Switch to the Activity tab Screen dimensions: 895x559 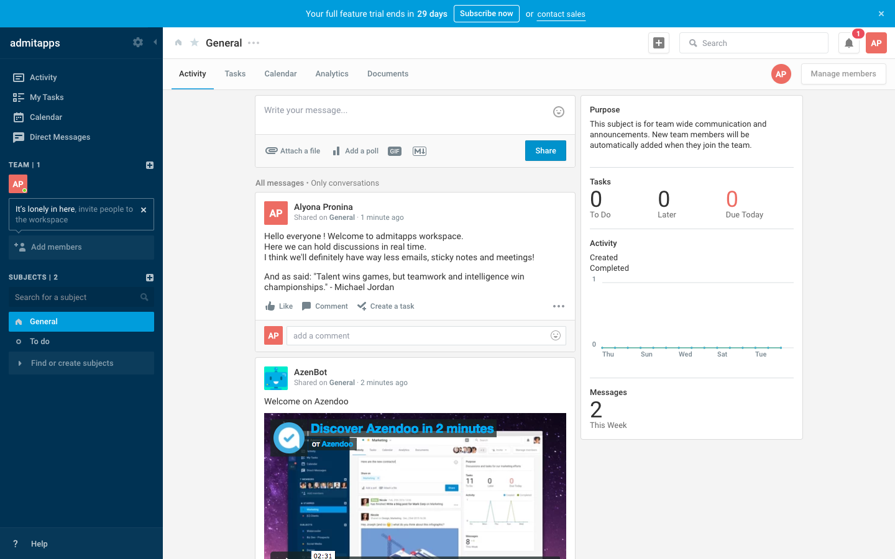tap(193, 74)
